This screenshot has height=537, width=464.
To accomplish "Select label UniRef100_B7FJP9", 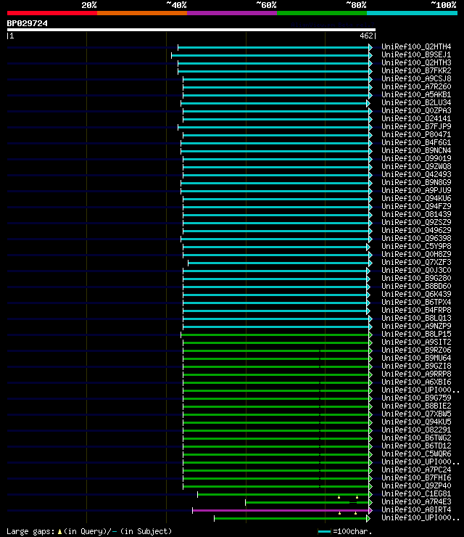I will click(x=416, y=126).
